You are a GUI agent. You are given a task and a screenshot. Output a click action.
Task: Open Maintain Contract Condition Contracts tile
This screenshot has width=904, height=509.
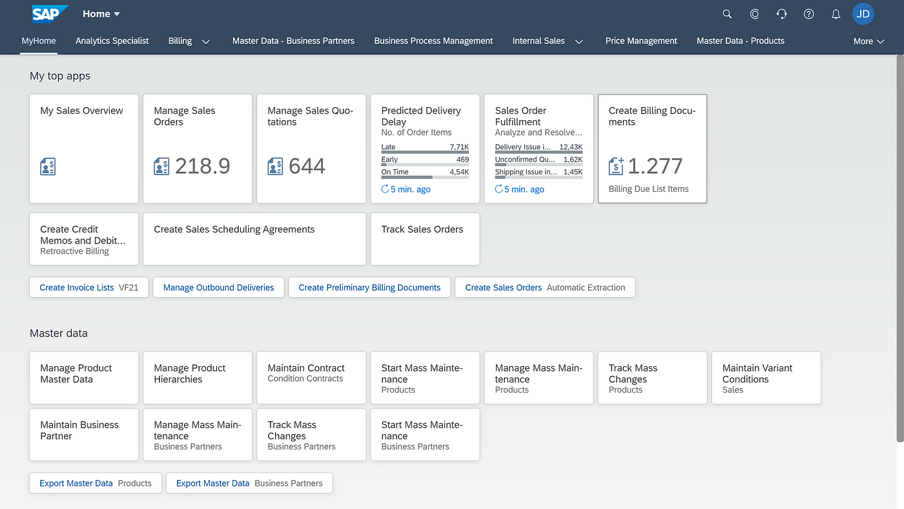[311, 378]
